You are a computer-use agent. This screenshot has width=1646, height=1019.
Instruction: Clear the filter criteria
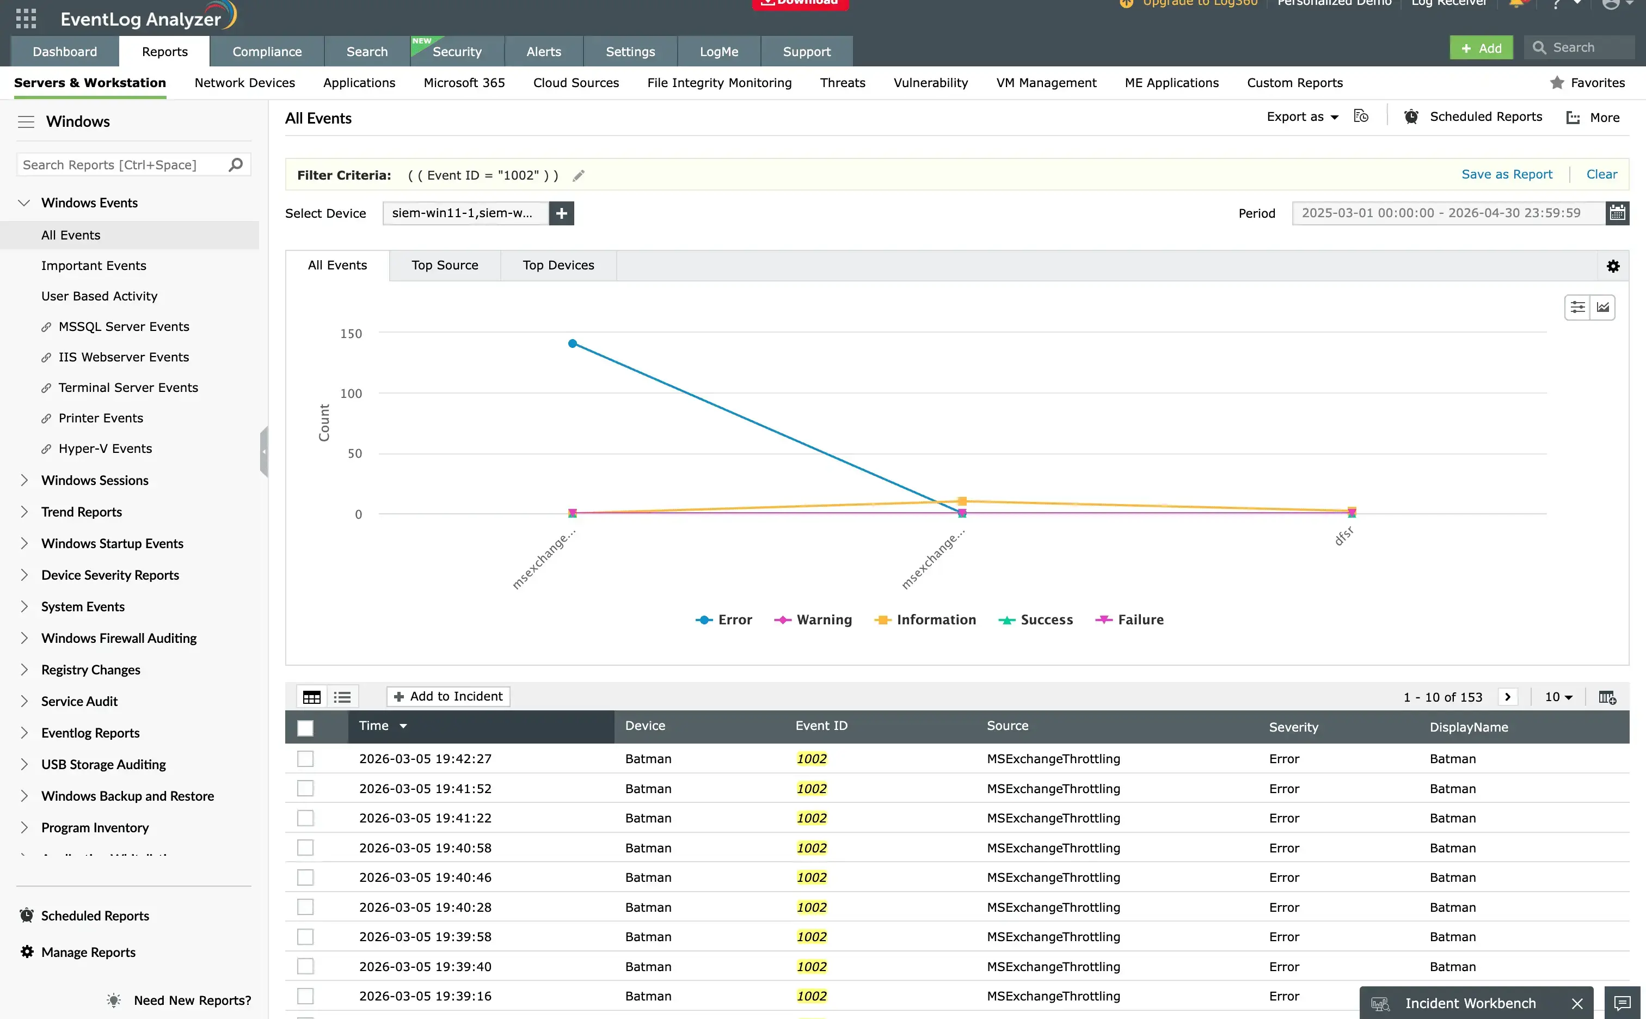click(x=1601, y=174)
